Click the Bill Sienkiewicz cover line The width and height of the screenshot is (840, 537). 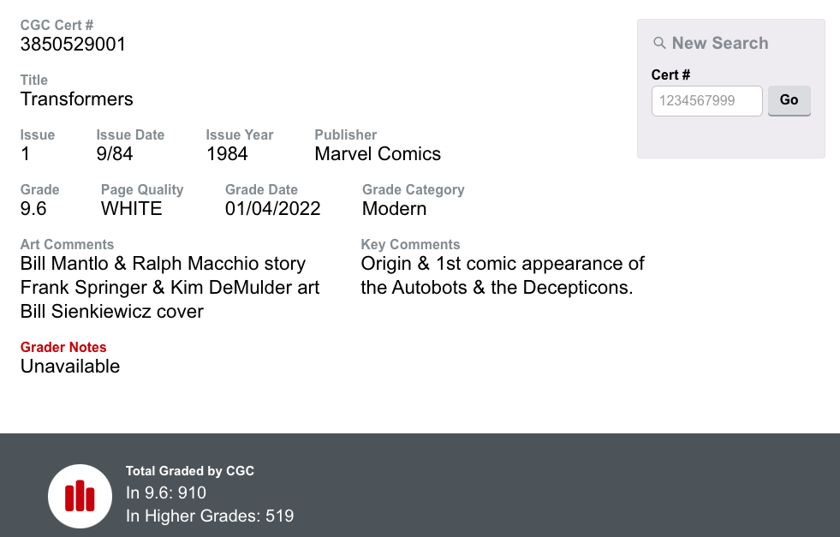112,312
